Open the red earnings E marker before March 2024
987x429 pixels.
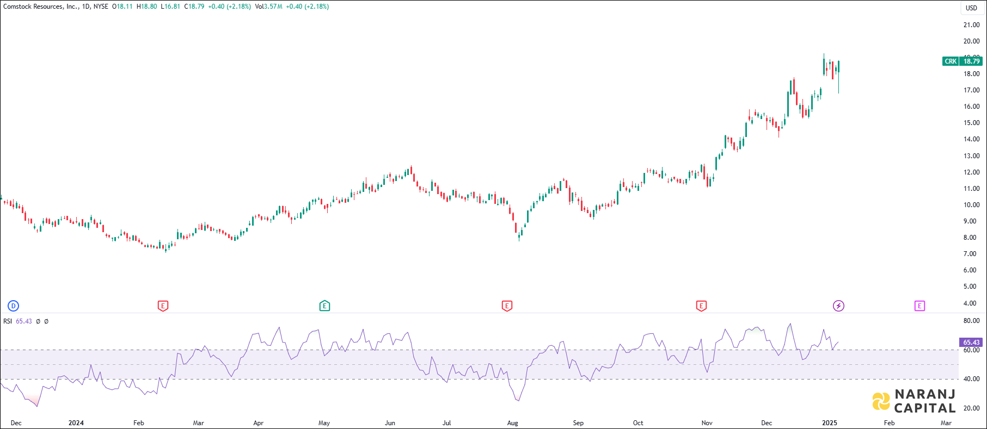coord(163,306)
